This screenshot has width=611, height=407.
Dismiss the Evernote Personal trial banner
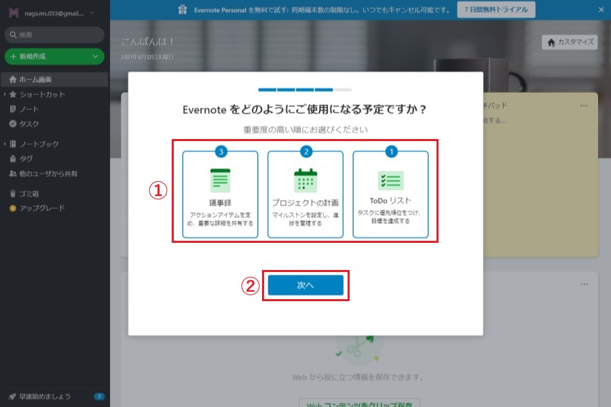601,9
